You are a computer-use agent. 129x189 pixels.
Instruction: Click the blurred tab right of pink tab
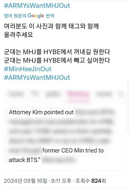[104, 94]
